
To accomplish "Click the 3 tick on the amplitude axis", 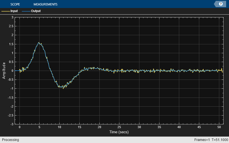I will (12, 17).
